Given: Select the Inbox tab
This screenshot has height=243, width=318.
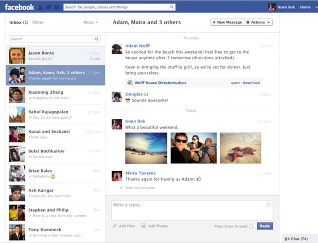Looking at the screenshot, I should pyautogui.click(x=18, y=22).
